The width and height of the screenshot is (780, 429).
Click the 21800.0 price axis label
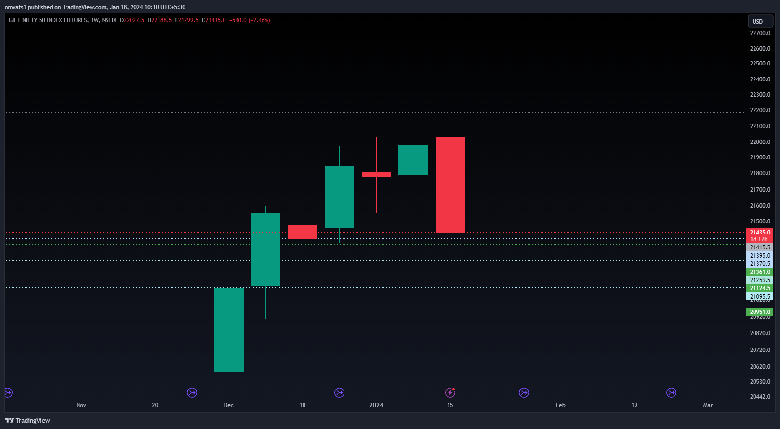[x=760, y=173]
